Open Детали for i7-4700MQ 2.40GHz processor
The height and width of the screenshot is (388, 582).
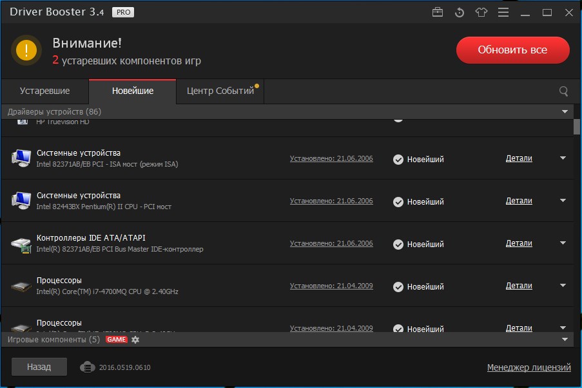pos(519,286)
